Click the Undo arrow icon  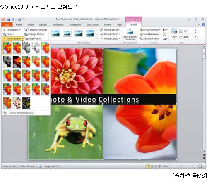pos(13,19)
